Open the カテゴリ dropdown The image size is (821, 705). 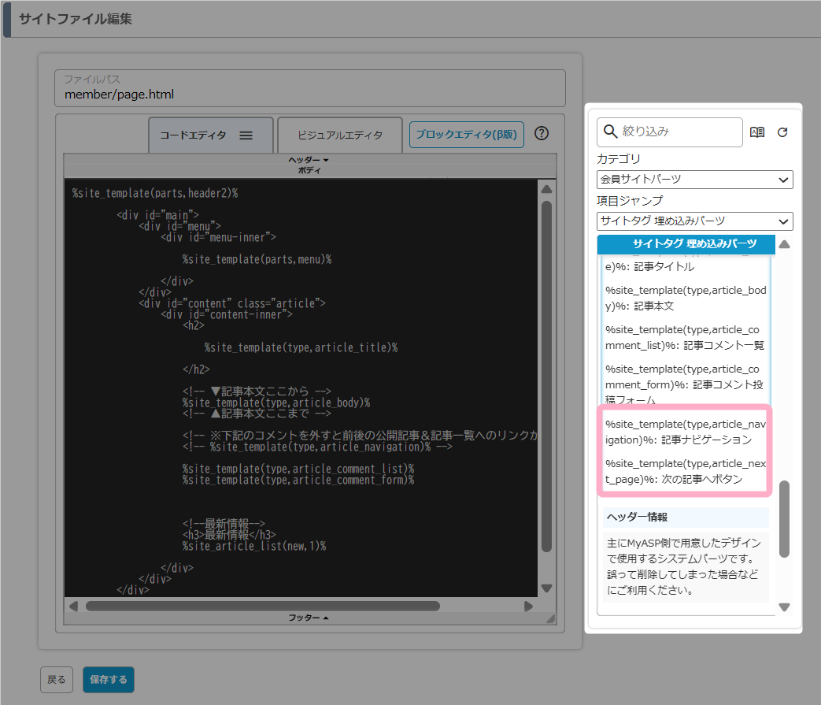(x=694, y=180)
